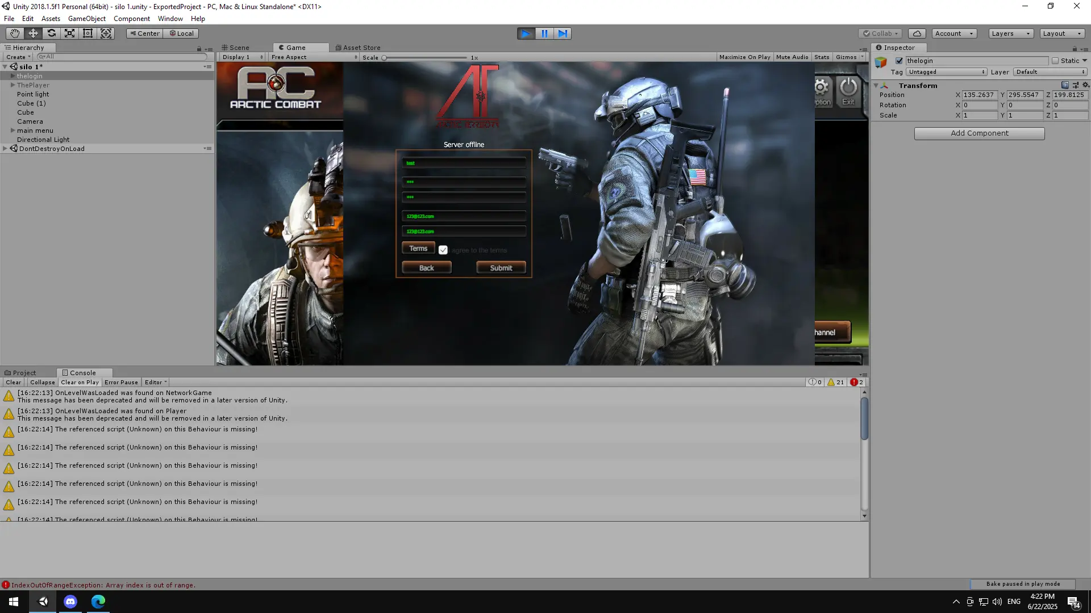This screenshot has height=613, width=1091.
Task: Toggle Maximize On Play
Action: point(744,57)
